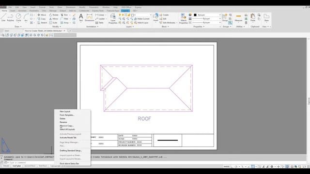Click the Group tool

[x=225, y=17]
